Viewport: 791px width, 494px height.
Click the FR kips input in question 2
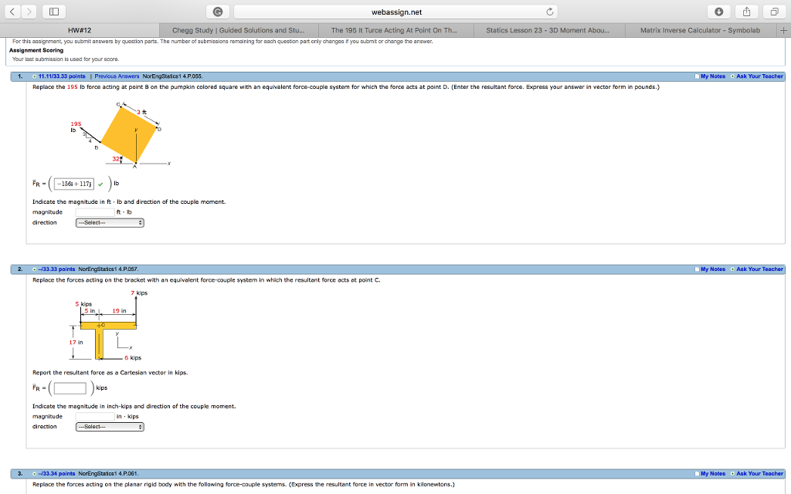pos(70,388)
